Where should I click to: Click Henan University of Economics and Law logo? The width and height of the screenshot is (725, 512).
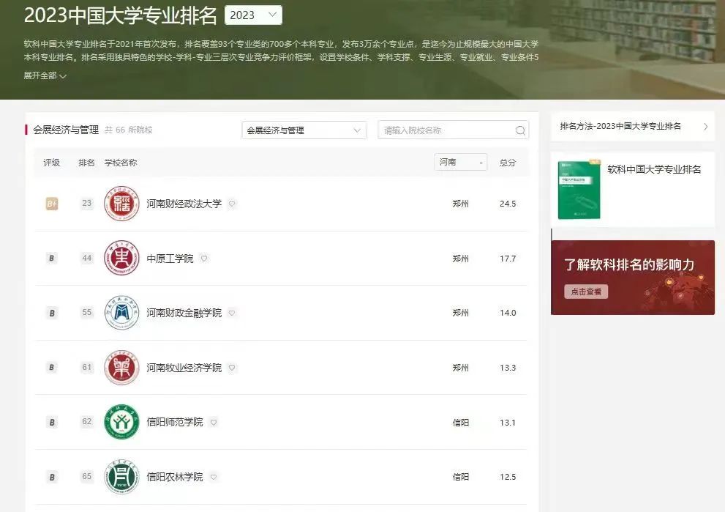pyautogui.click(x=121, y=204)
